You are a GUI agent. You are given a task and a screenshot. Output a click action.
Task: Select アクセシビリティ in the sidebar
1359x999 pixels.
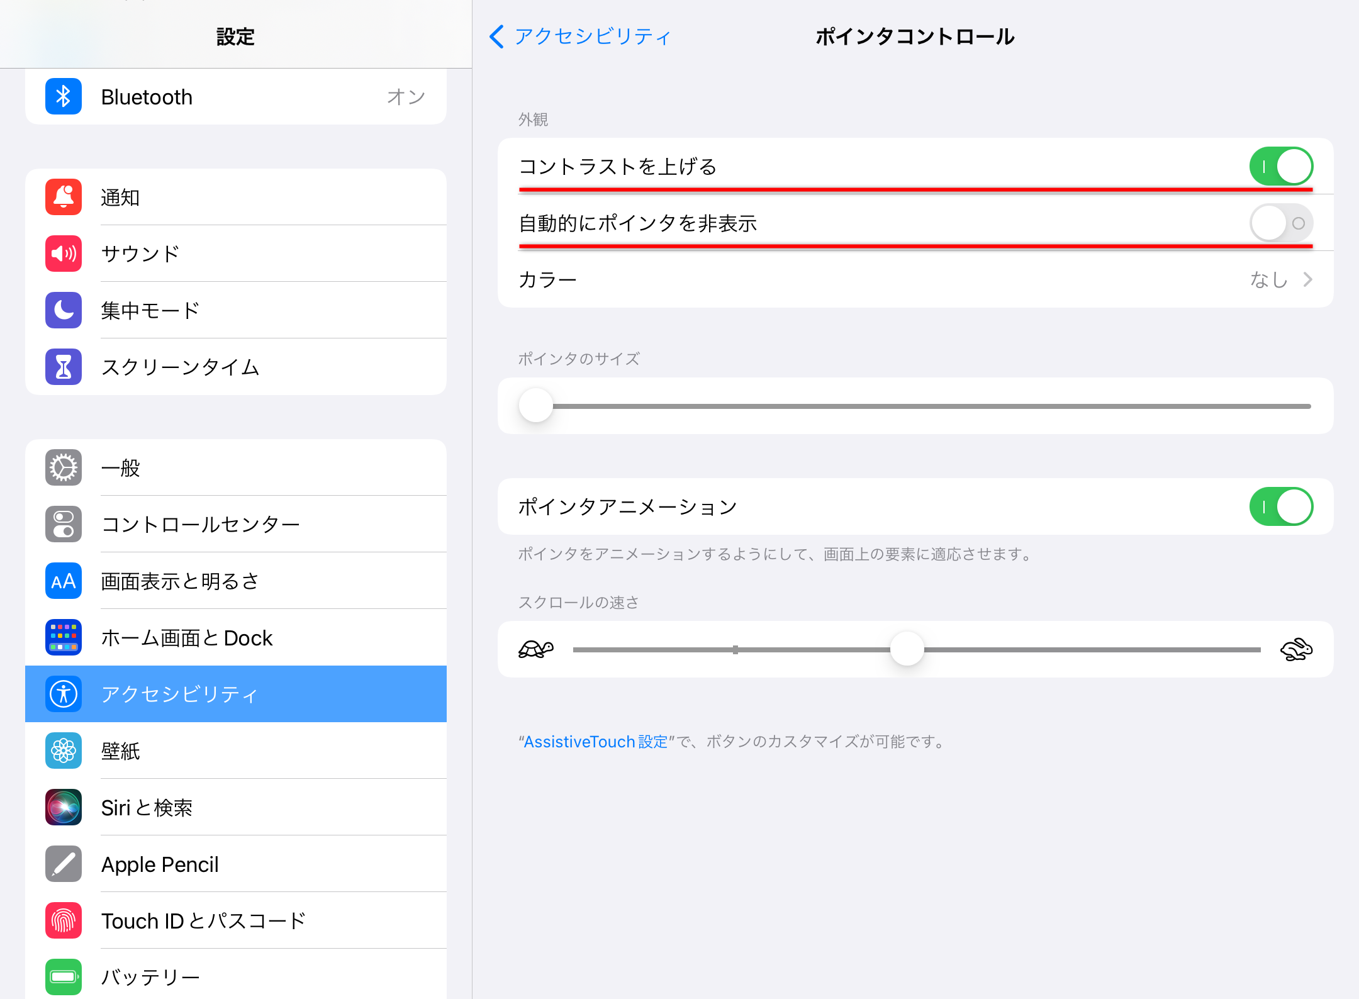236,694
